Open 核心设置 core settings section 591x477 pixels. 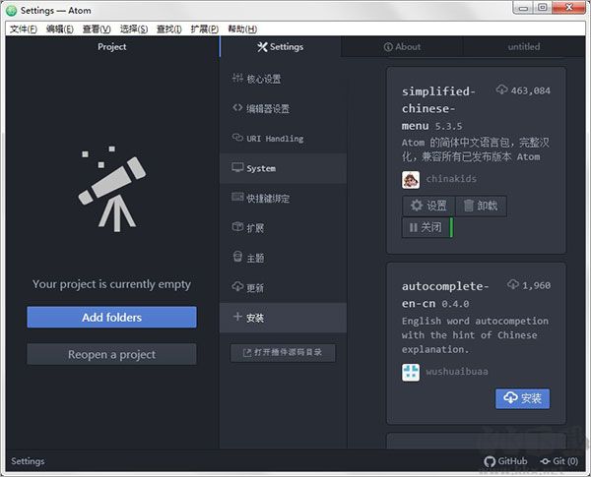283,79
